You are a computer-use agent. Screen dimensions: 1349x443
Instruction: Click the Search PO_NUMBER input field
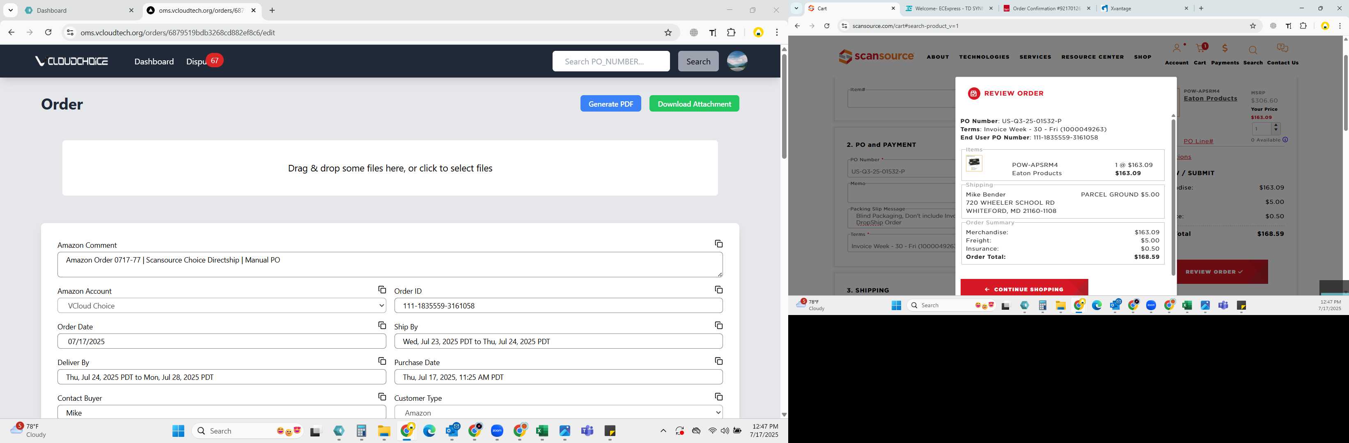click(x=610, y=61)
